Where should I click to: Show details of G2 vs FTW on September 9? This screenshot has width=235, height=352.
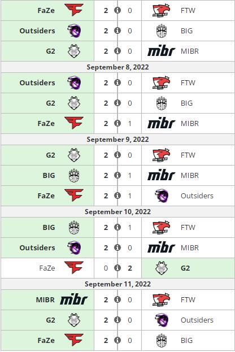117,155
